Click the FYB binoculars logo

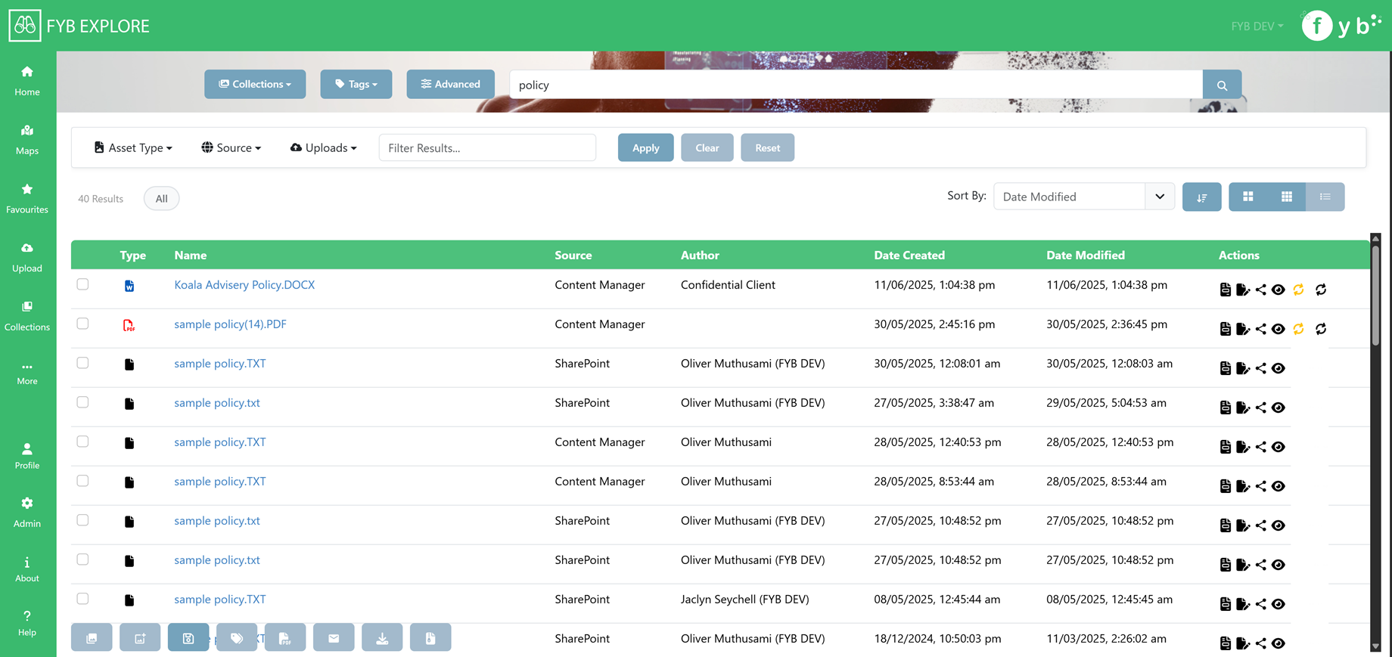[24, 26]
